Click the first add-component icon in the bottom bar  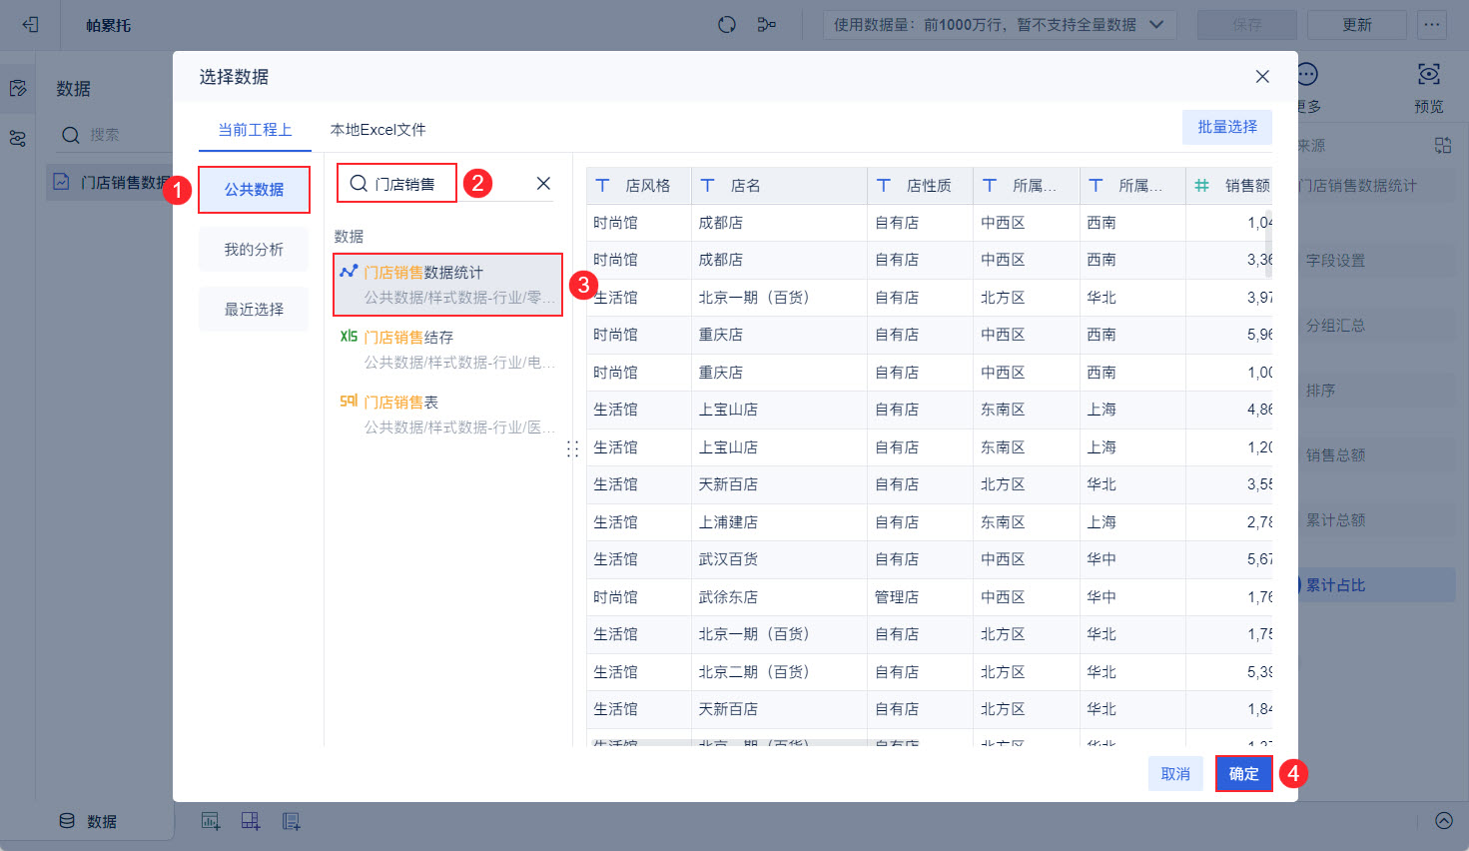[x=211, y=821]
